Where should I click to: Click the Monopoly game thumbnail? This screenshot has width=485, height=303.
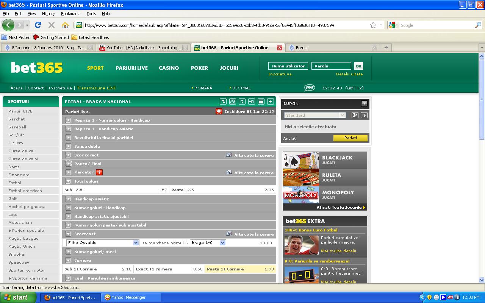pos(301,195)
